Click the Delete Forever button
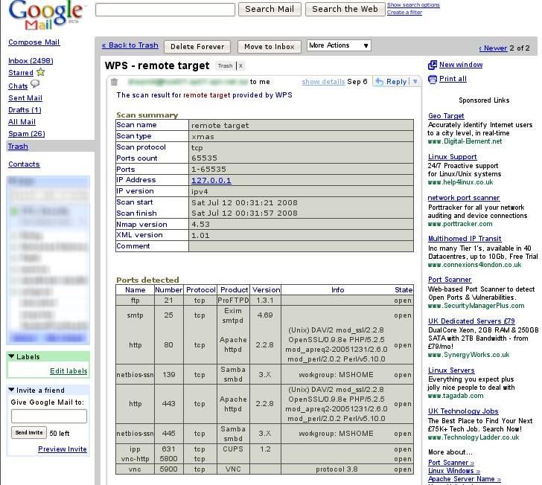This screenshot has width=542, height=485. (x=197, y=47)
